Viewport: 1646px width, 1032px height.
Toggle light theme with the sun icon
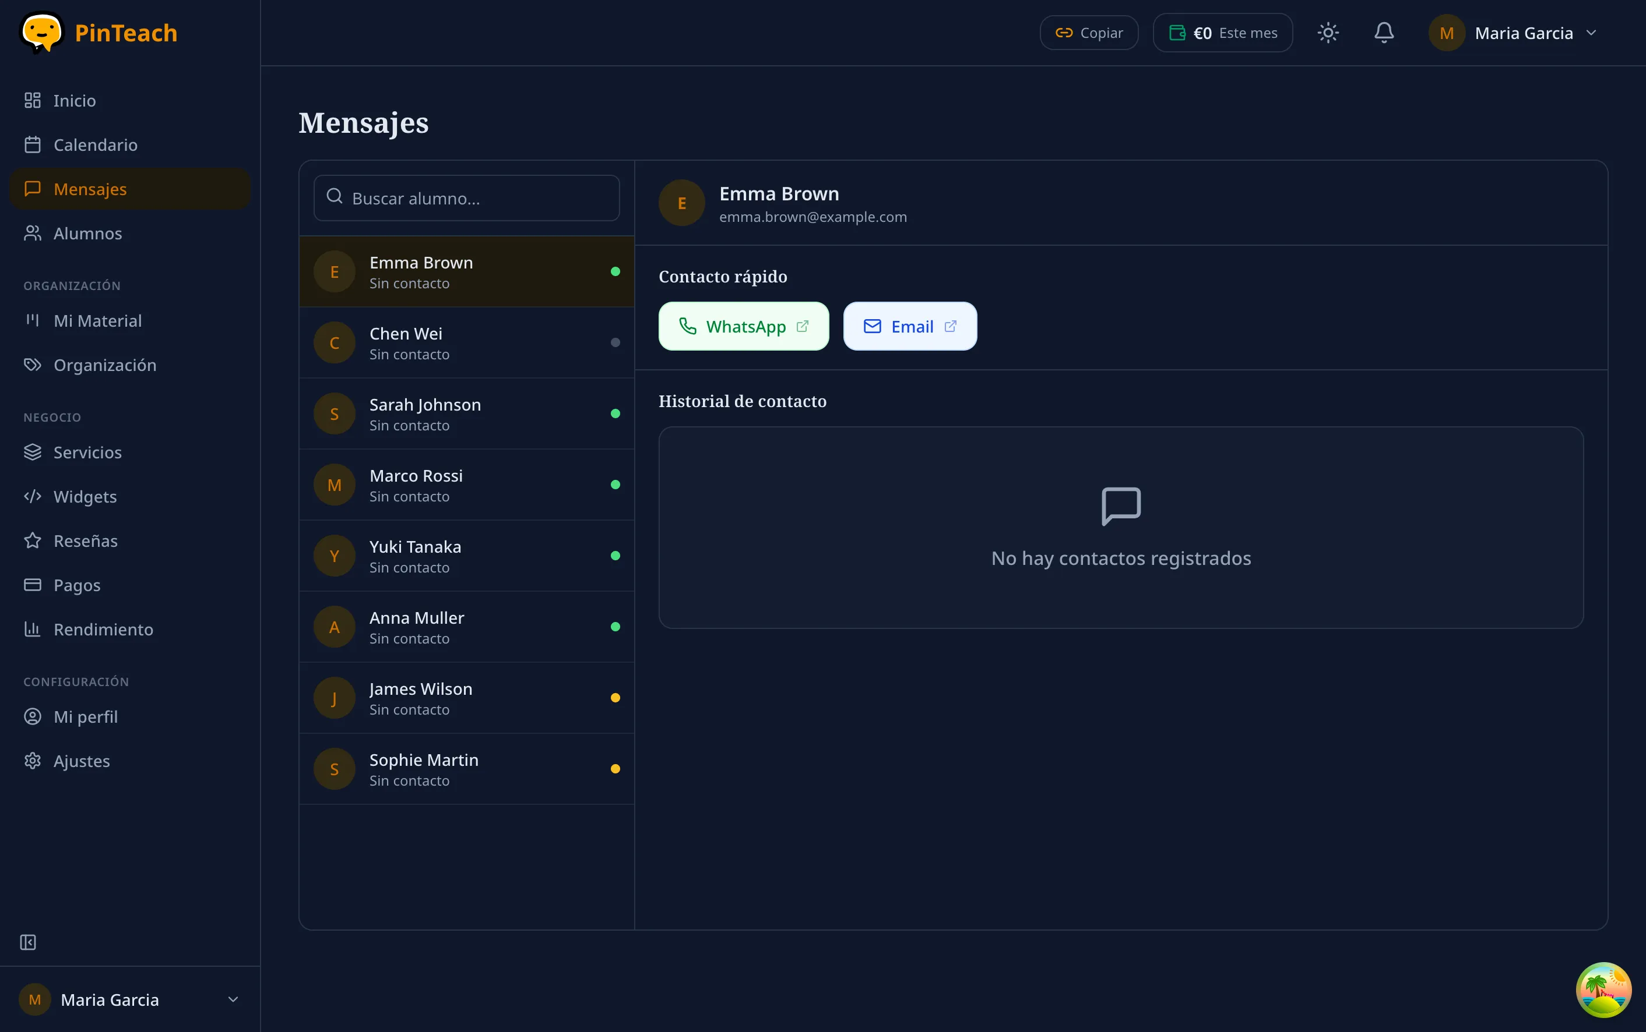click(1328, 32)
